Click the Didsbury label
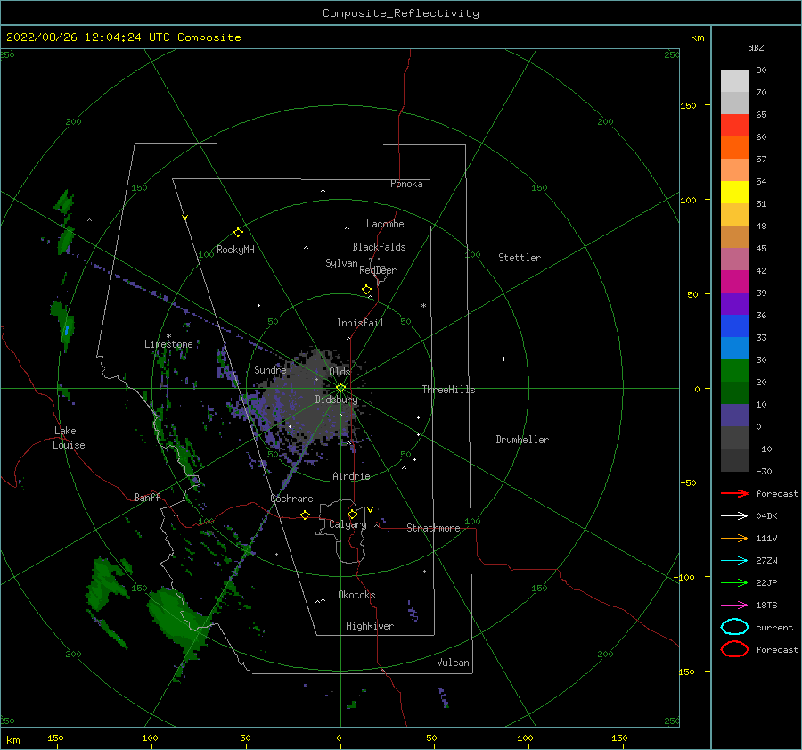Screen dimensions: 802x750 [x=337, y=400]
